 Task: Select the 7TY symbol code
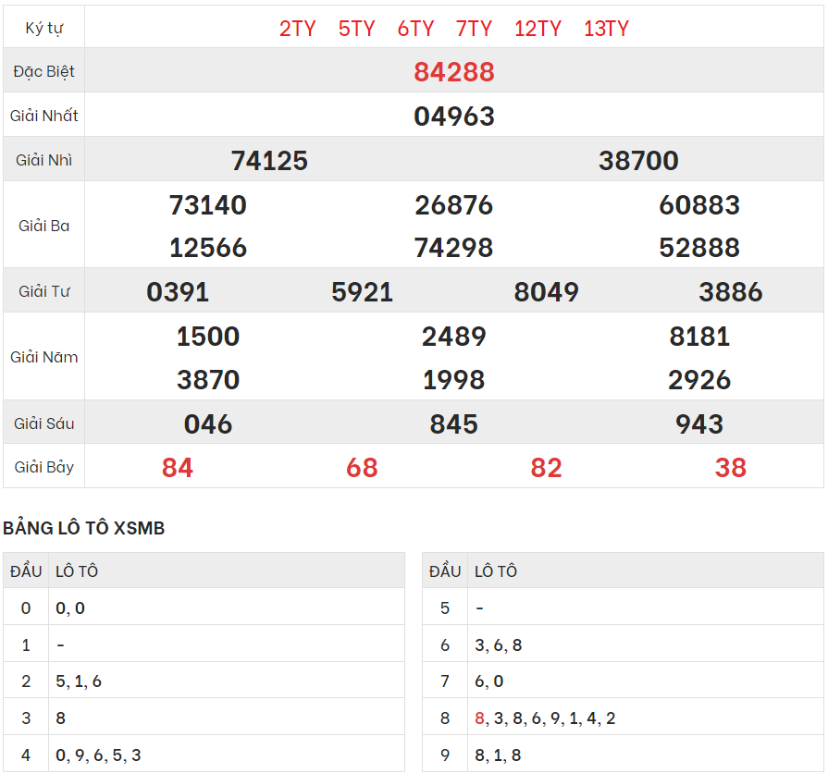474,29
